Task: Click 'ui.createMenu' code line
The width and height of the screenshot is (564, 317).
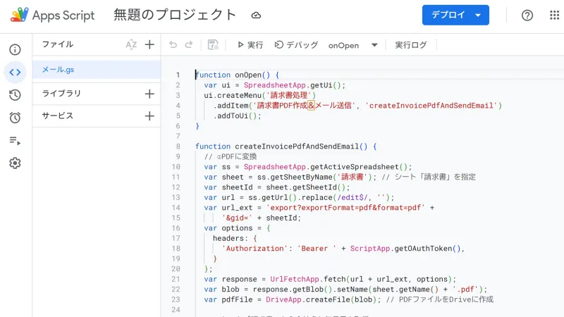Action: [x=259, y=95]
